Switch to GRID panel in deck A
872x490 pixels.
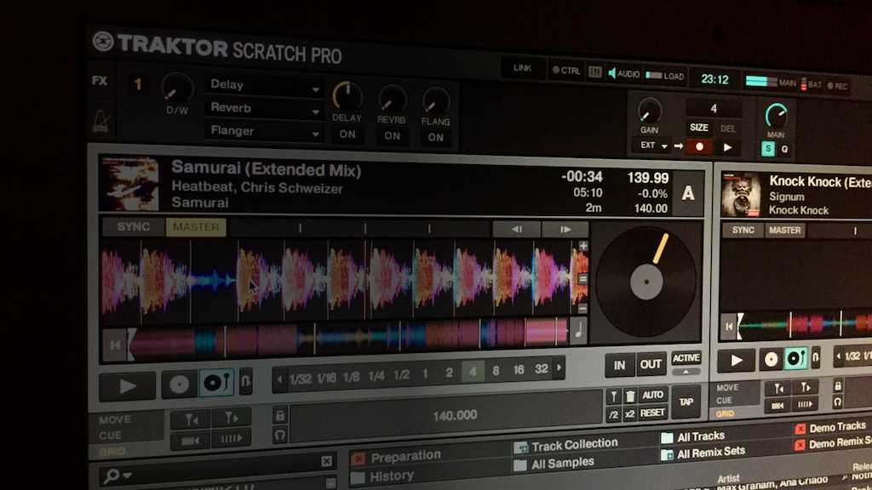(x=112, y=452)
